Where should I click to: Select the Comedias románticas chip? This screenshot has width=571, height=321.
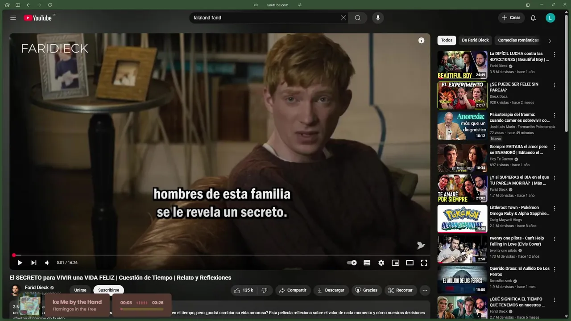click(x=518, y=40)
